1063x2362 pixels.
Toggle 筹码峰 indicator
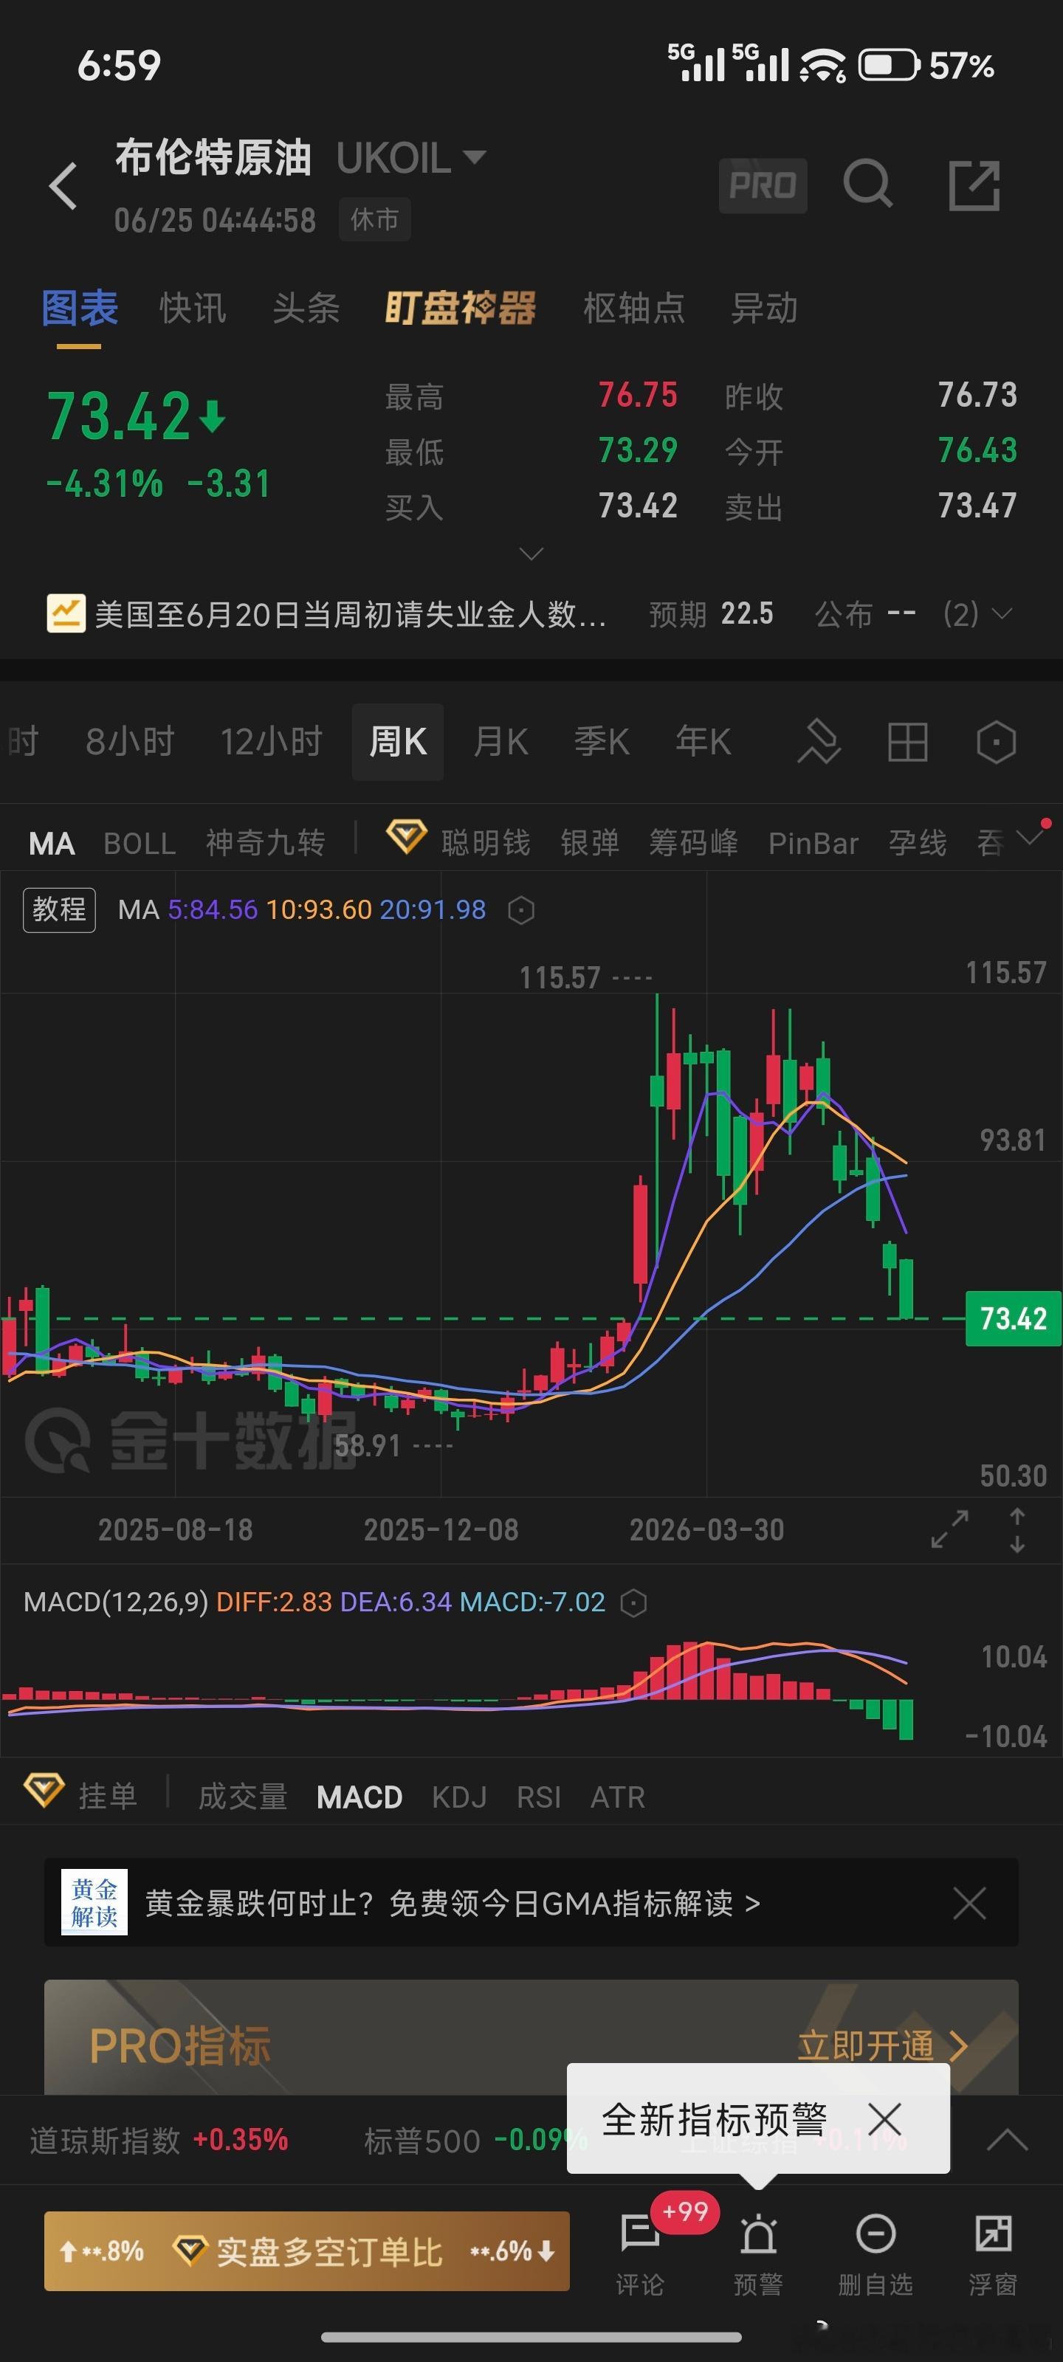(693, 843)
